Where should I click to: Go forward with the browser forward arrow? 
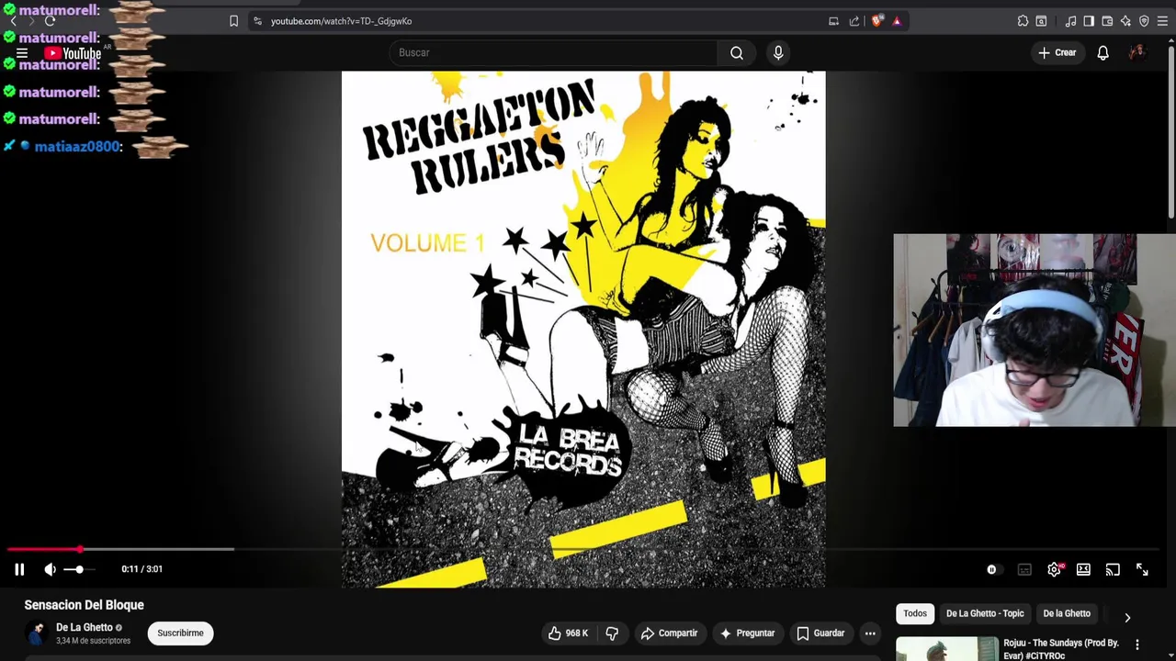(x=30, y=21)
